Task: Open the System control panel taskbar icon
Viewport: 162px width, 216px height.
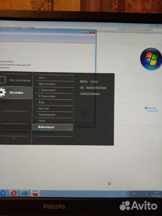Action: (x=24, y=194)
